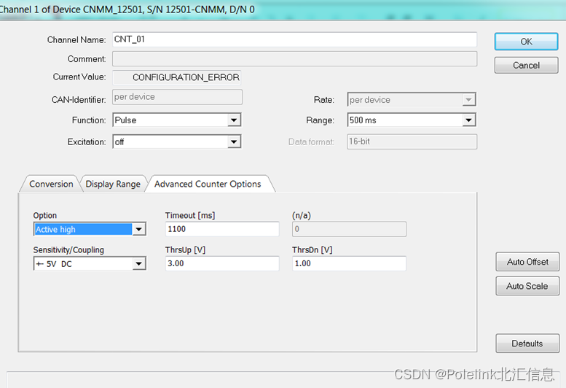This screenshot has width=566, height=388.
Task: Open the Function dropdown showing Pulse
Action: (177, 120)
